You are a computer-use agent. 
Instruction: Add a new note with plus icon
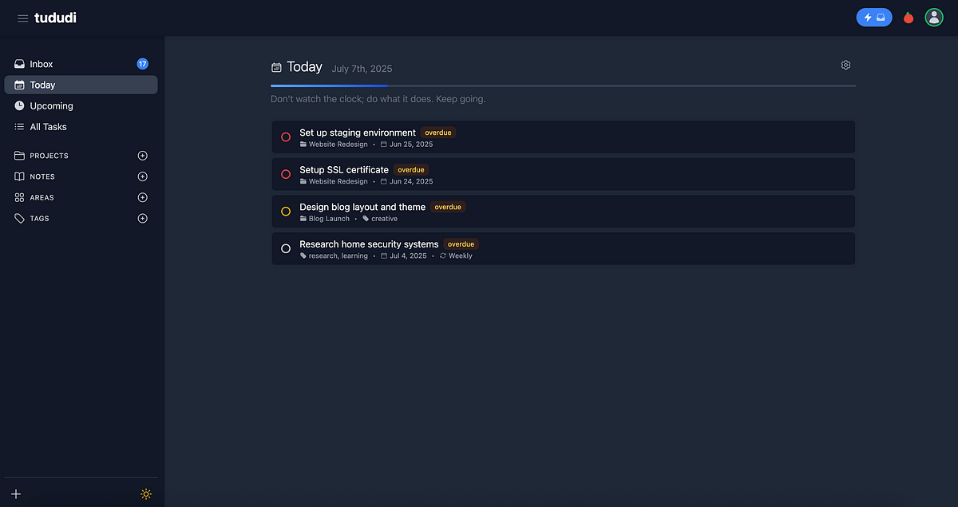(x=143, y=176)
